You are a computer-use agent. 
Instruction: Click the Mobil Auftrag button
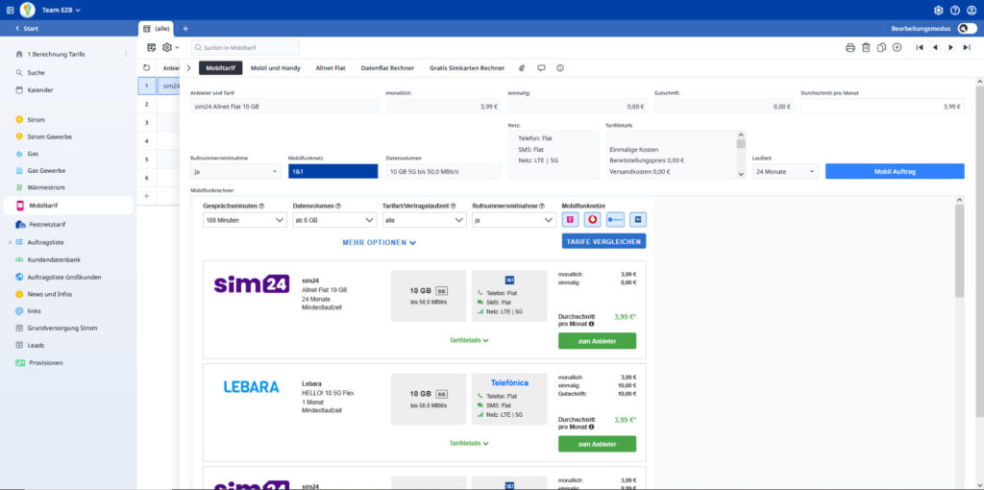(895, 171)
